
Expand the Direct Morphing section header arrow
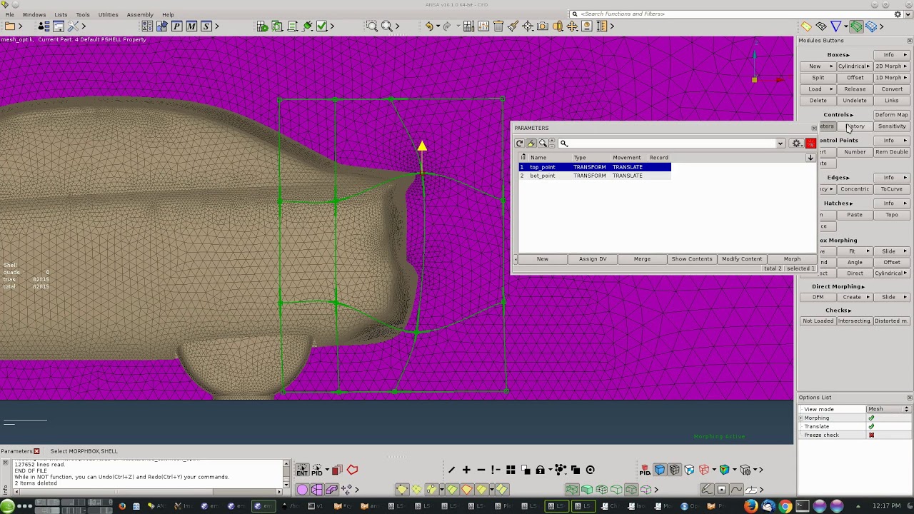(x=863, y=287)
